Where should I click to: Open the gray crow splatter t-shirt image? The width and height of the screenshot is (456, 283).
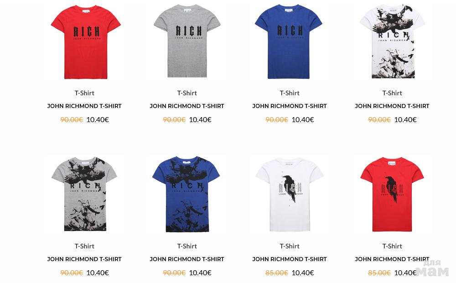click(x=84, y=194)
